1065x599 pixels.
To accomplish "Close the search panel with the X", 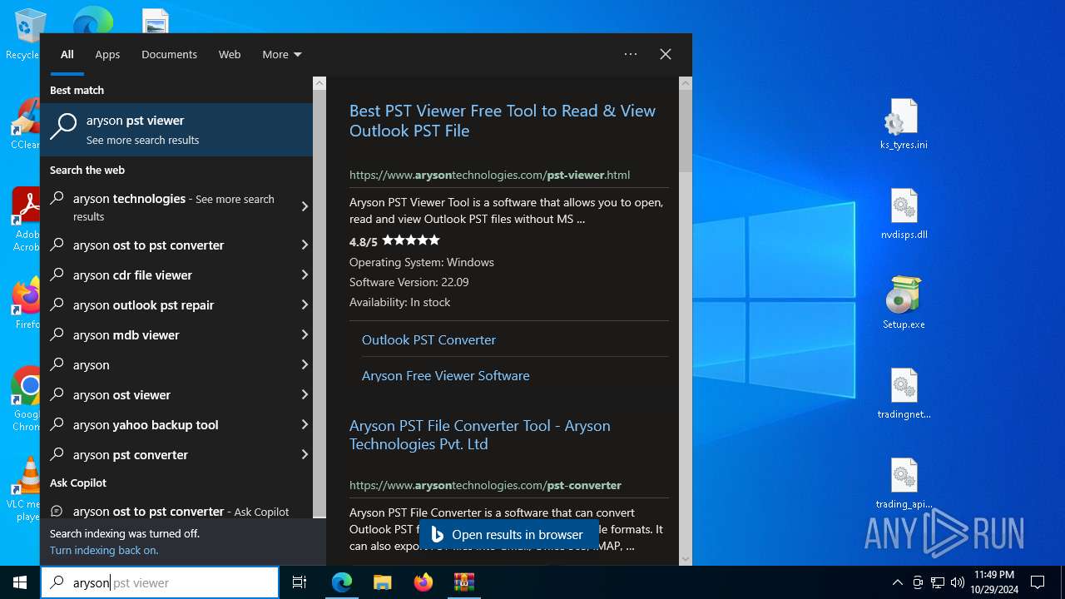I will [x=666, y=54].
